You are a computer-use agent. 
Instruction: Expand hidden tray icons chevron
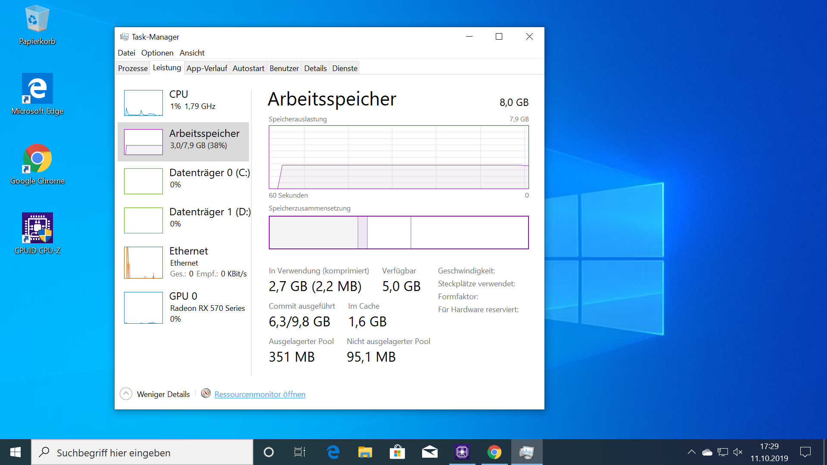(692, 452)
